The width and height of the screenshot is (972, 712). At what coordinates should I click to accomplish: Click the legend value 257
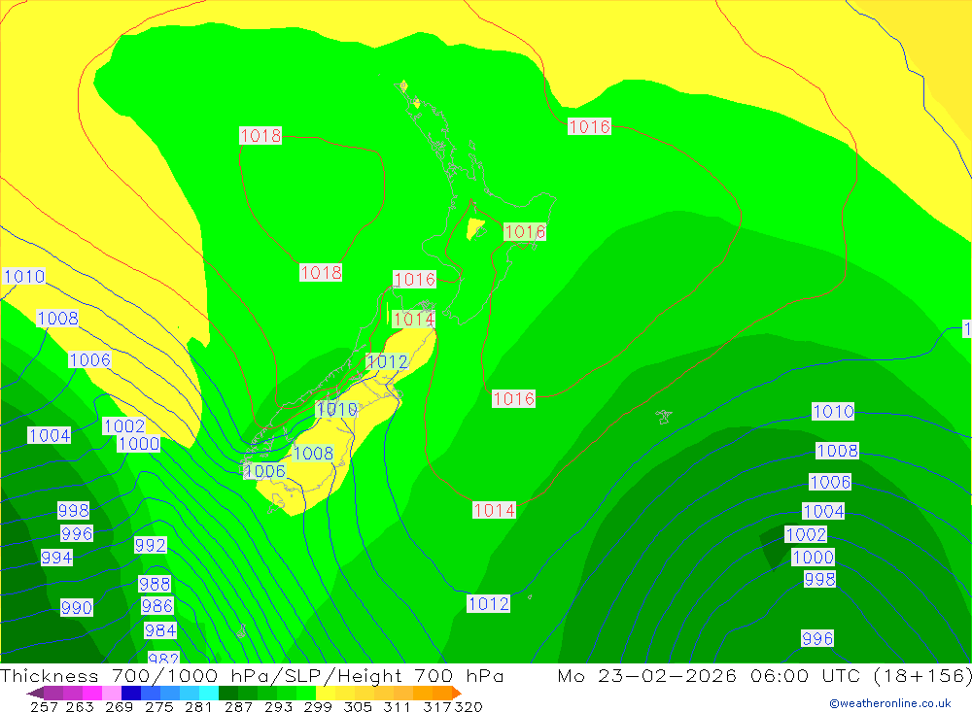44,706
